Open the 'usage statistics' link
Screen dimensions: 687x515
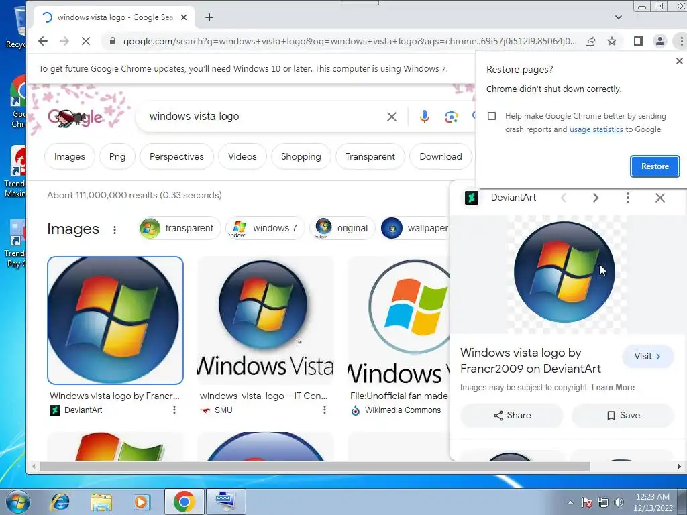[x=596, y=129]
